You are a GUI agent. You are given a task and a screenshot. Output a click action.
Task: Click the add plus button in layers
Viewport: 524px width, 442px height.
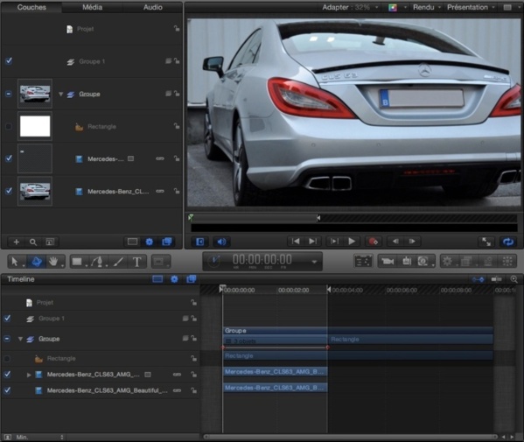tap(17, 242)
